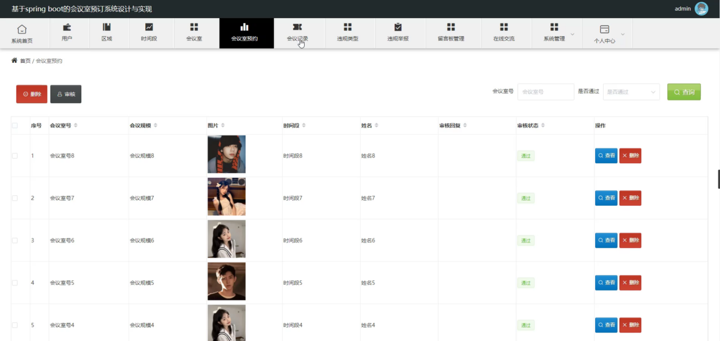Click the admin username text
Viewport: 720px width, 341px height.
683,8
